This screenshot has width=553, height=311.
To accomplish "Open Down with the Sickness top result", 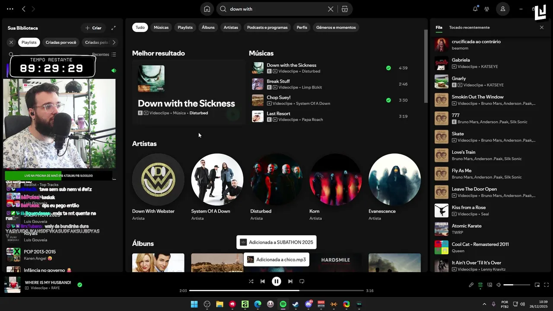I will click(188, 92).
